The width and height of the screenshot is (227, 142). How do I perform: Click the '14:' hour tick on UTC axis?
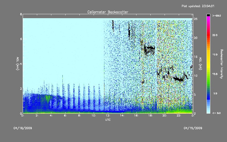click(x=122, y=116)
